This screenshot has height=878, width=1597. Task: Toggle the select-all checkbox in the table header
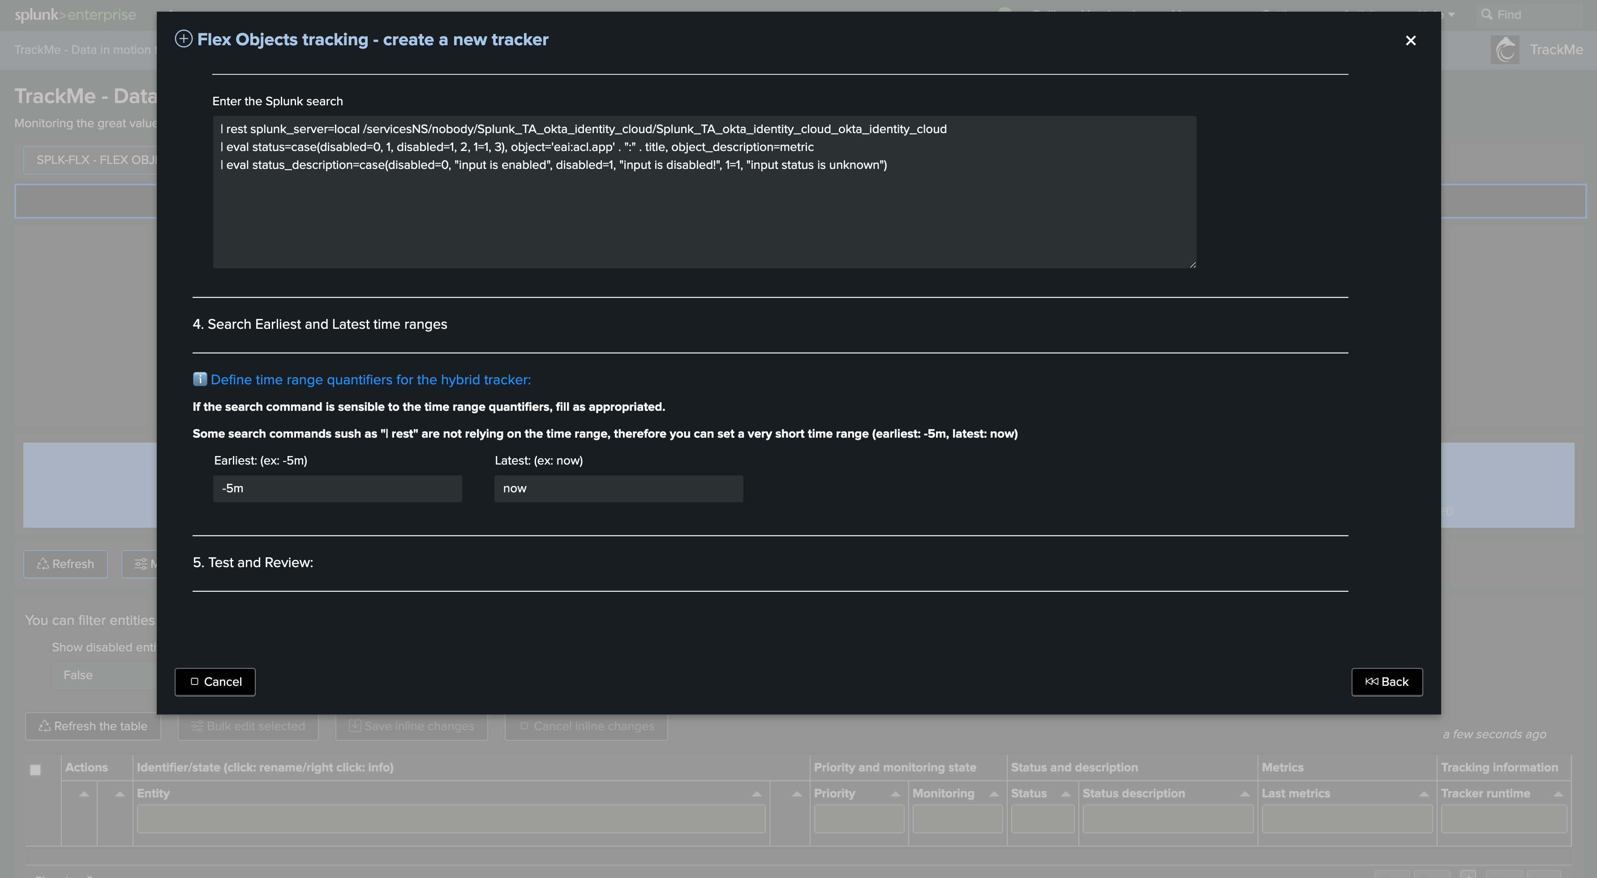(x=35, y=770)
